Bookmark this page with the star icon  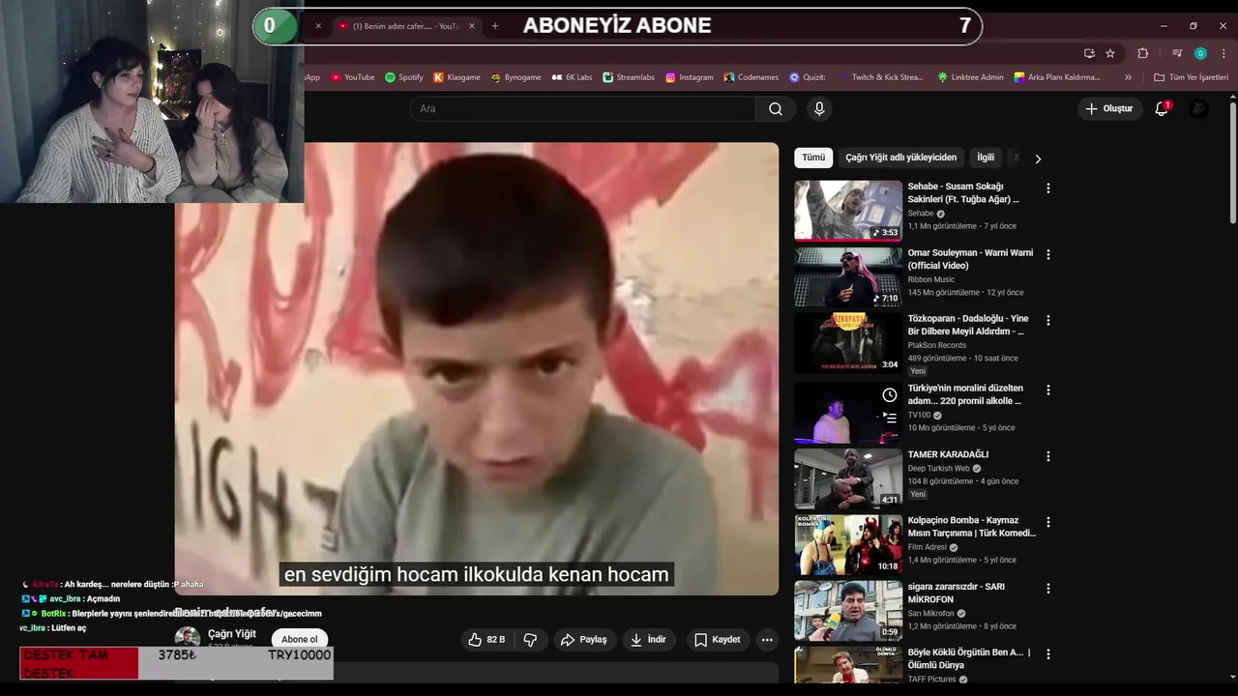(1110, 53)
